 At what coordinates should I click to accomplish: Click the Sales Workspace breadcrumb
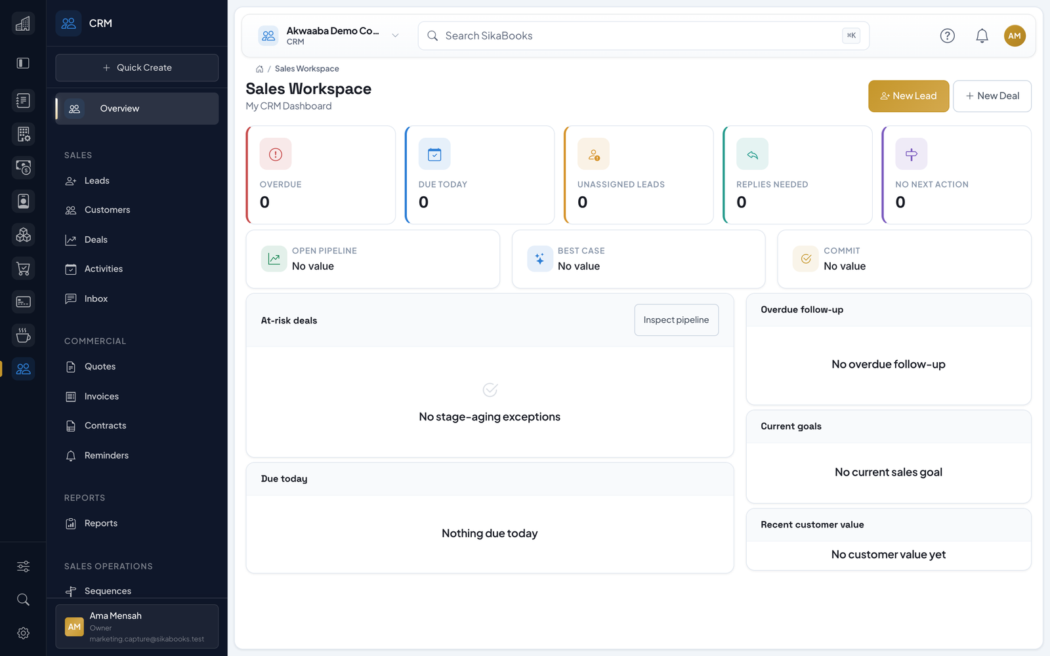(306, 69)
